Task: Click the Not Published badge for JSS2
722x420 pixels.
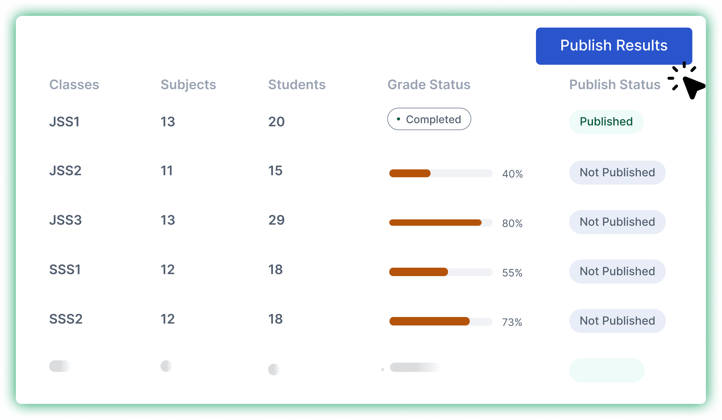Action: (x=617, y=172)
